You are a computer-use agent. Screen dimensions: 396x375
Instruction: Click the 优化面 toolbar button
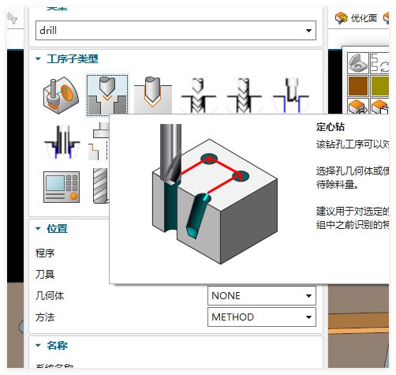point(356,18)
